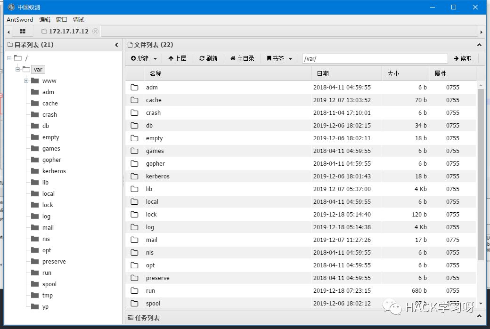Click folder icon of mail in tree
The width and height of the screenshot is (490, 329).
[35, 227]
